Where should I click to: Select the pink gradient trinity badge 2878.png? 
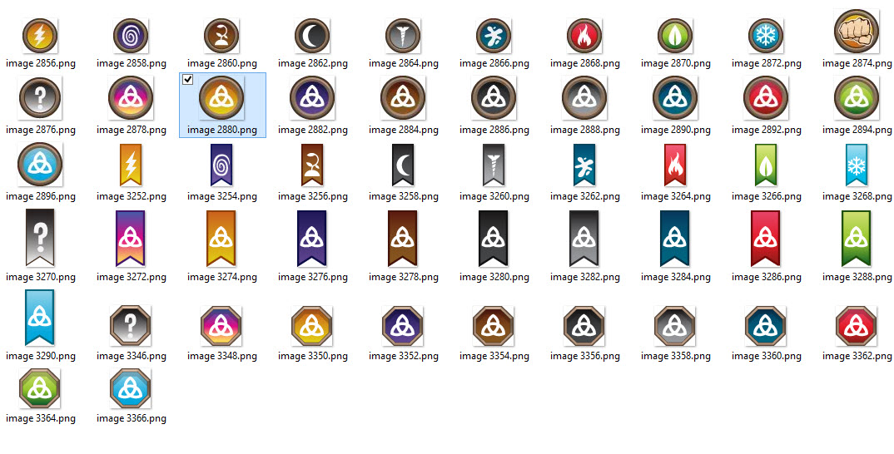[x=131, y=98]
